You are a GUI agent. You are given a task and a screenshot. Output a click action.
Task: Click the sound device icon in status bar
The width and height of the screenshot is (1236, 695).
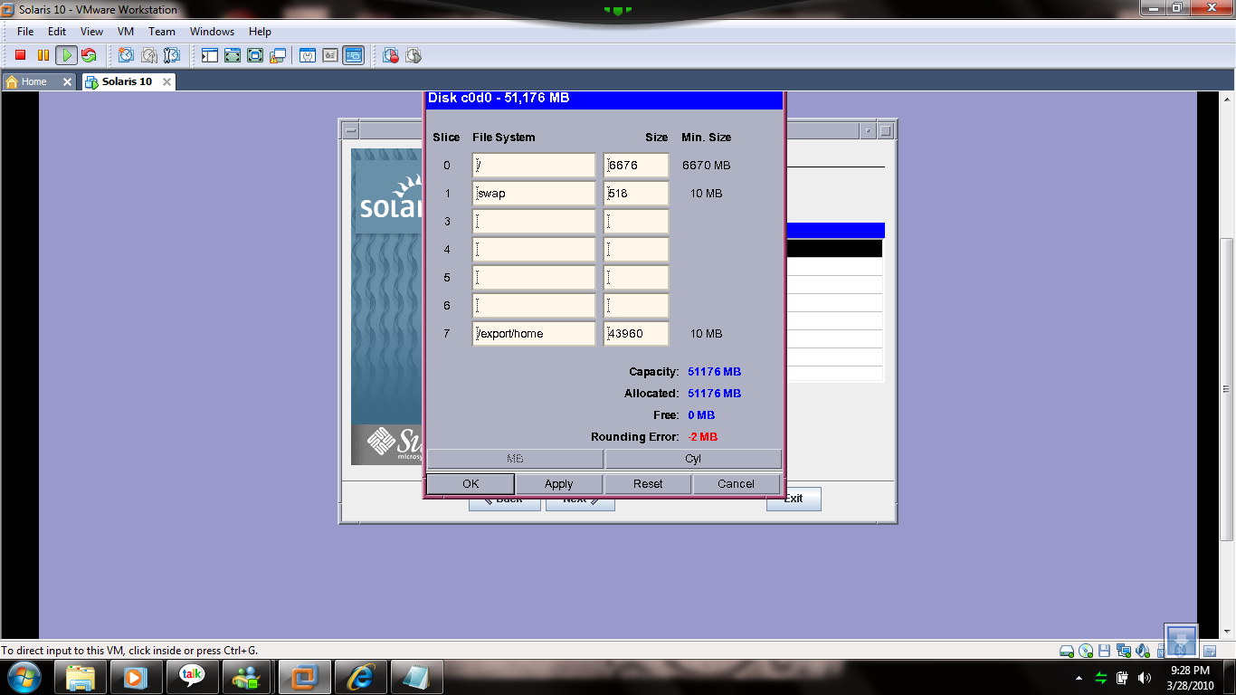(1143, 651)
